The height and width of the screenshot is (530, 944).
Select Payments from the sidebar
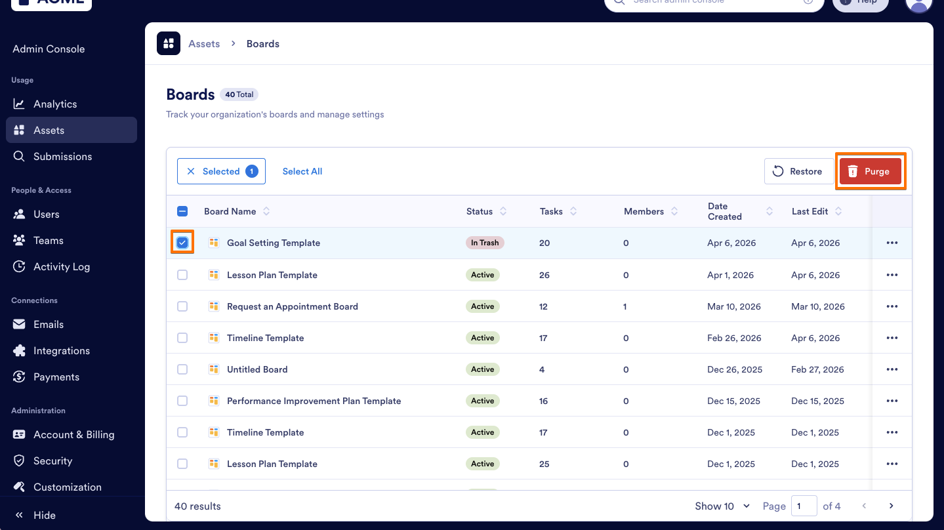[56, 377]
